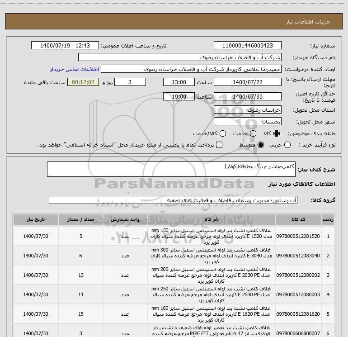Choose the جزیی purchase type radio
Image resolution: width=348 pixels, height=337 pixels.
click(287, 145)
